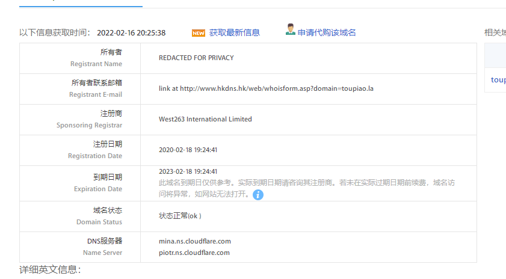Open the 申请代购该域名 link

point(327,32)
